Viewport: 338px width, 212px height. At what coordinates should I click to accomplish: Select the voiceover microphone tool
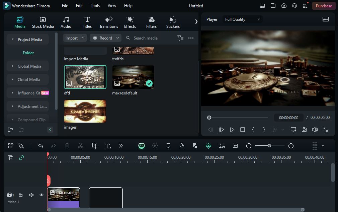tap(182, 146)
